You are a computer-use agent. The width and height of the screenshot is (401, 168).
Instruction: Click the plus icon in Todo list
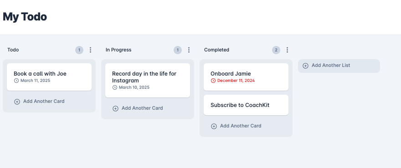pos(17,102)
